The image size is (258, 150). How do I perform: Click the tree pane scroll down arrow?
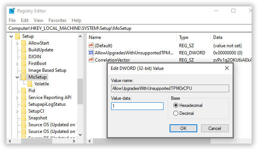80,135
